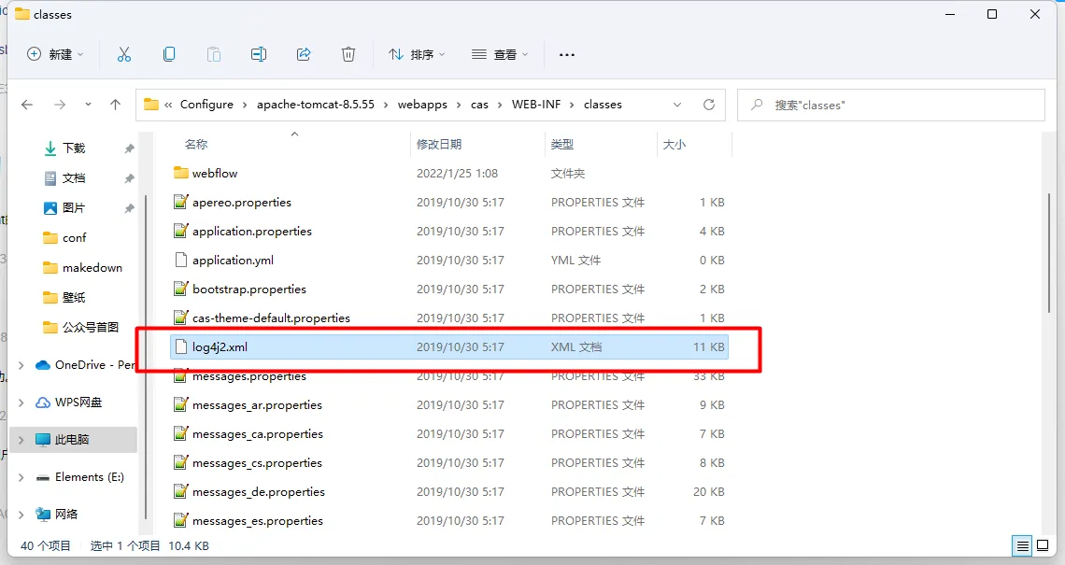This screenshot has height=565, width=1065.
Task: Switch to details view icon in status bar
Action: coord(1022,546)
